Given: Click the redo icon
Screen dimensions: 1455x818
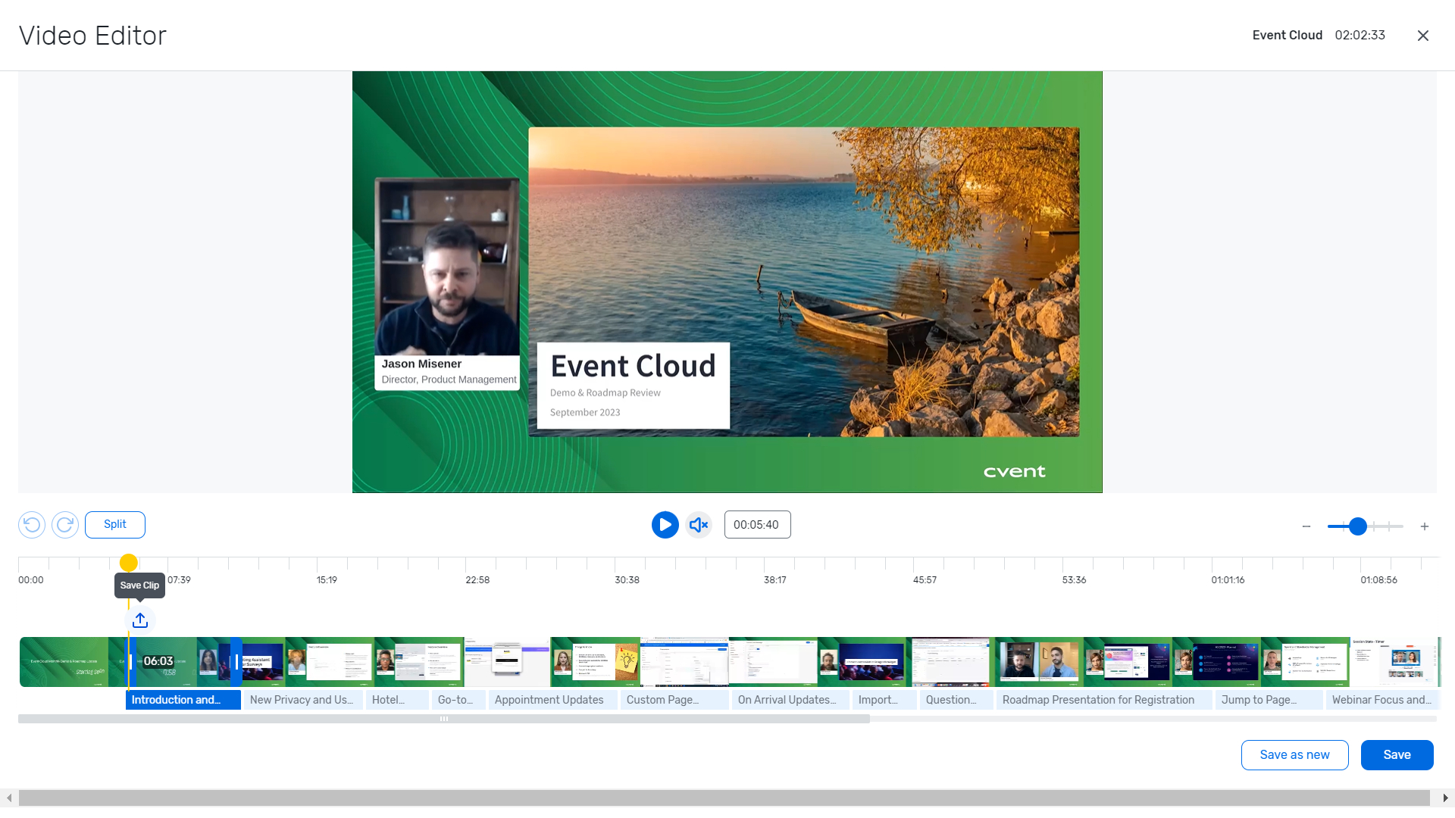Looking at the screenshot, I should (65, 525).
